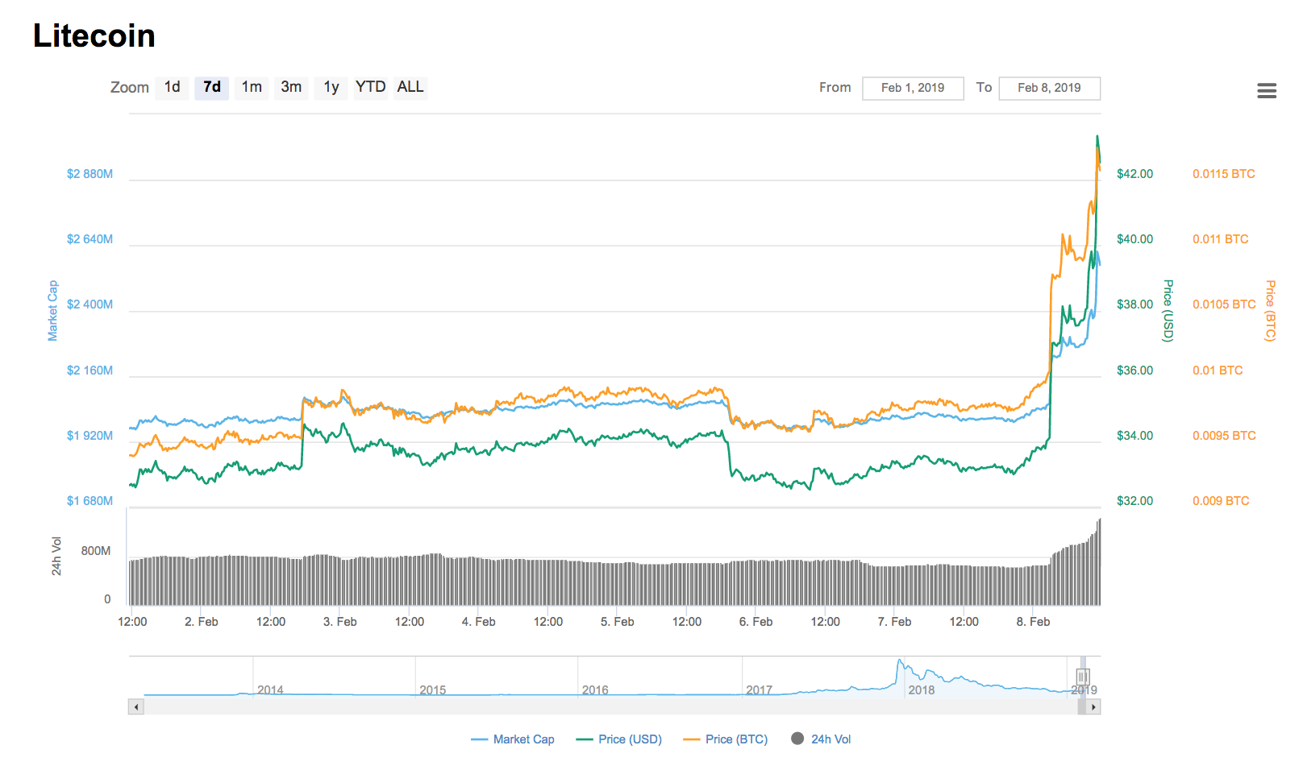
Task: Open the chart hamburger menu icon
Action: click(1266, 91)
